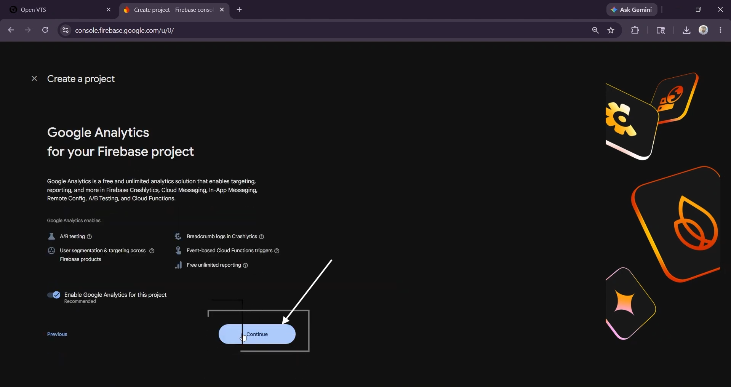731x387 pixels.
Task: Navigate forward in browser history
Action: 28,30
